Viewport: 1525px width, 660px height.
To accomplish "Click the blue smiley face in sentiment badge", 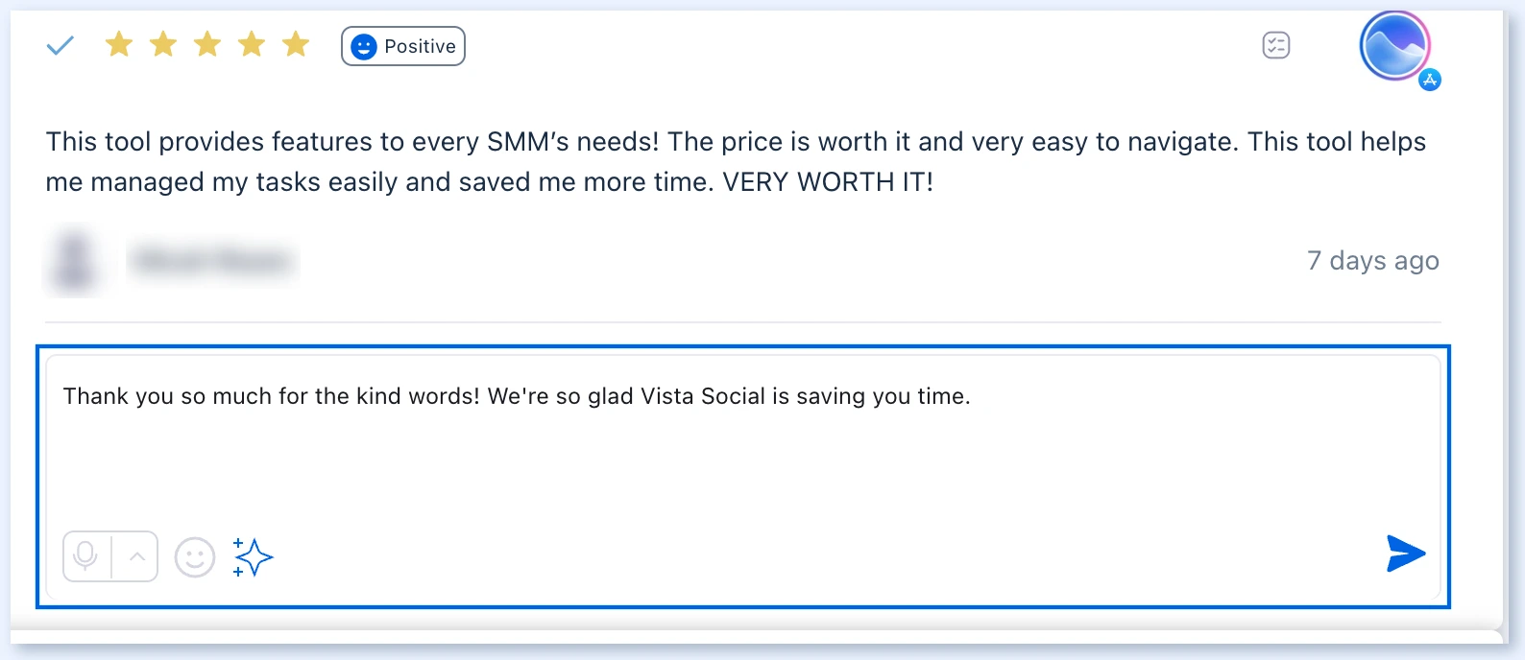I will pyautogui.click(x=364, y=47).
